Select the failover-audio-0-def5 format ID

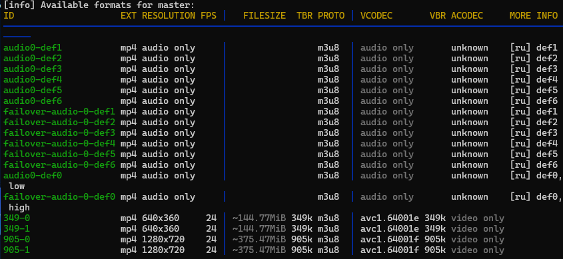point(59,154)
